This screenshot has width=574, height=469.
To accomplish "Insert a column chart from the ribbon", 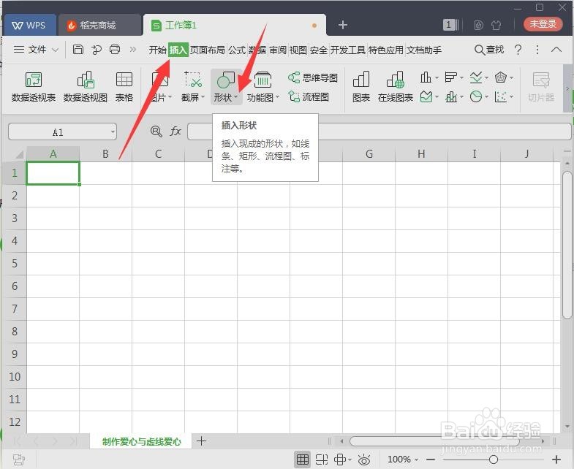I will click(x=426, y=77).
